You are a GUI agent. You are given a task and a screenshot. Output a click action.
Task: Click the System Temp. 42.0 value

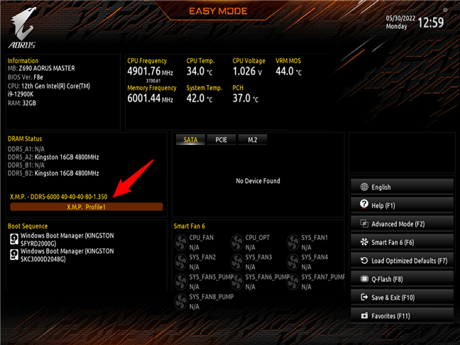pyautogui.click(x=199, y=98)
